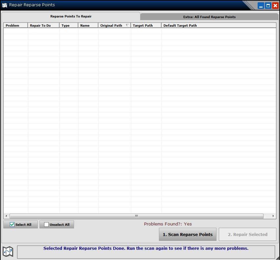The height and width of the screenshot is (260, 280).
Task: Sort by the Repair To Do column
Action: [43, 25]
